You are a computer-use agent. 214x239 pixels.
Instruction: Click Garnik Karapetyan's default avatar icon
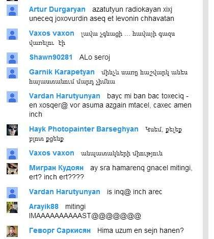coord(12,73)
